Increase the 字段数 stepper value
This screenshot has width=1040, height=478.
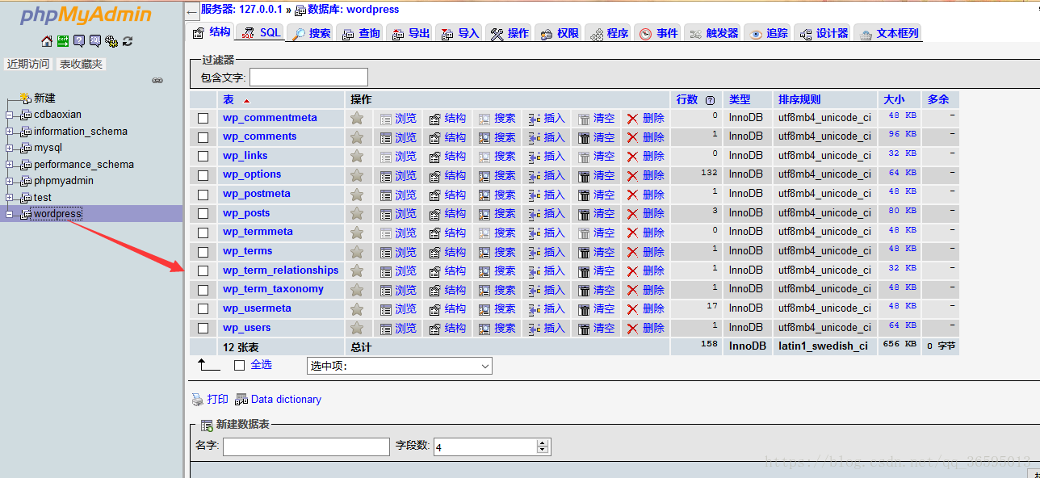pyautogui.click(x=543, y=442)
